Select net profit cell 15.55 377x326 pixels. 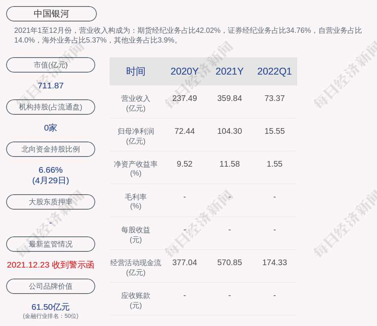[274, 131]
